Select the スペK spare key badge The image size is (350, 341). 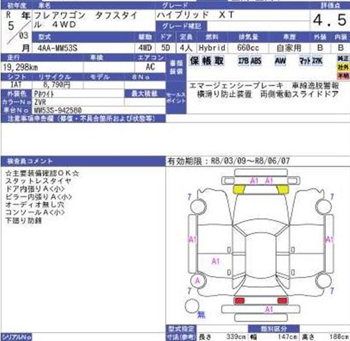(x=317, y=61)
